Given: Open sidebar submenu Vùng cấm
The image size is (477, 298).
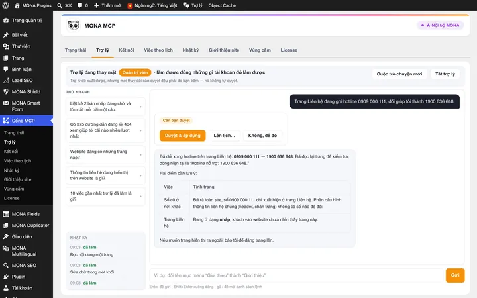Looking at the screenshot, I should 14,189.
